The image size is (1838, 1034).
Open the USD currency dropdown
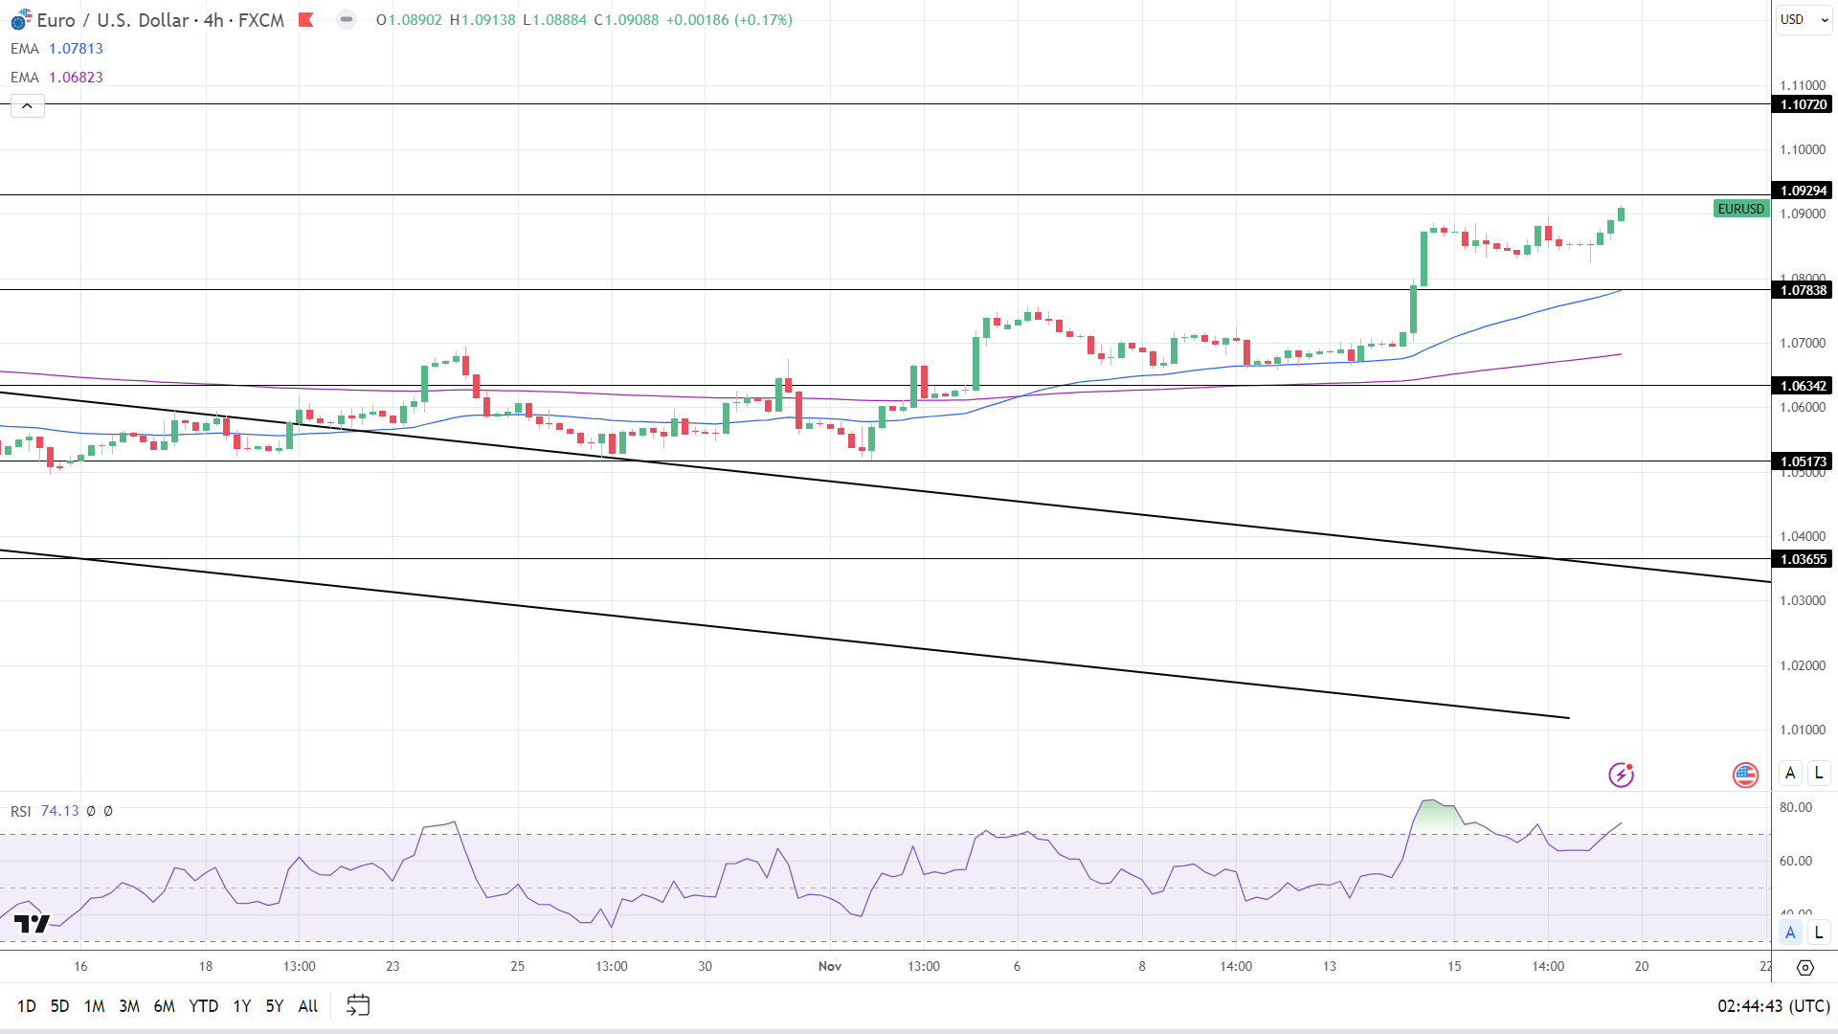(1804, 20)
